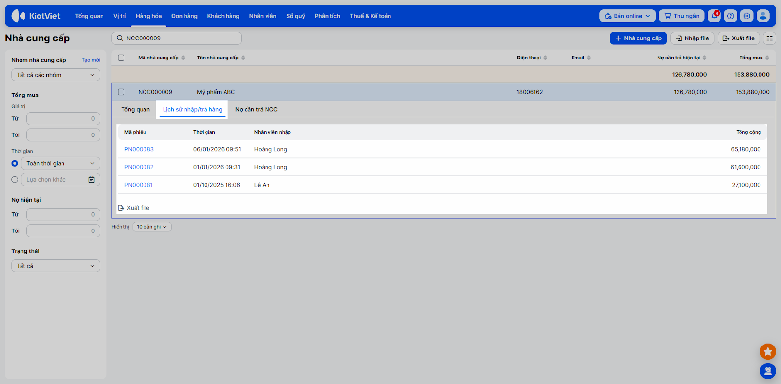781x384 pixels.
Task: Expand the Bán online dropdown
Action: 627,16
